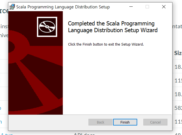
Task: Minimize the Scala Setup dialog
Action: click(x=131, y=7)
